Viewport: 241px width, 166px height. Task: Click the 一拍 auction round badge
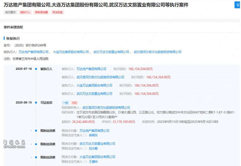tap(65, 103)
